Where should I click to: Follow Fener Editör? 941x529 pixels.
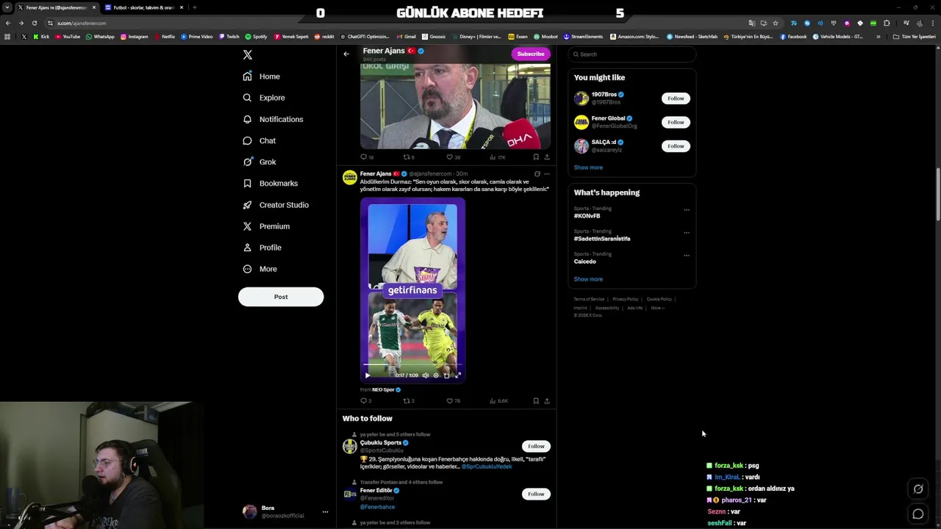pos(536,494)
